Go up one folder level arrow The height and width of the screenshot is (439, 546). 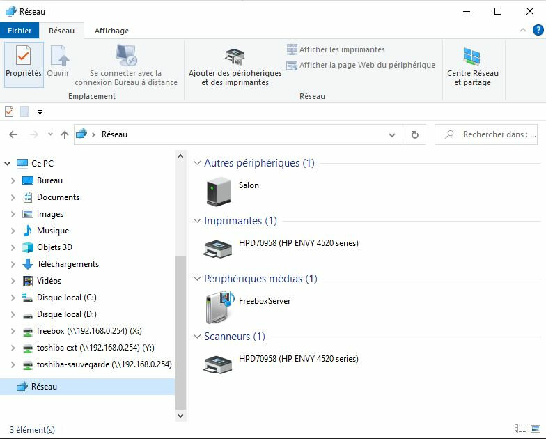tap(65, 134)
